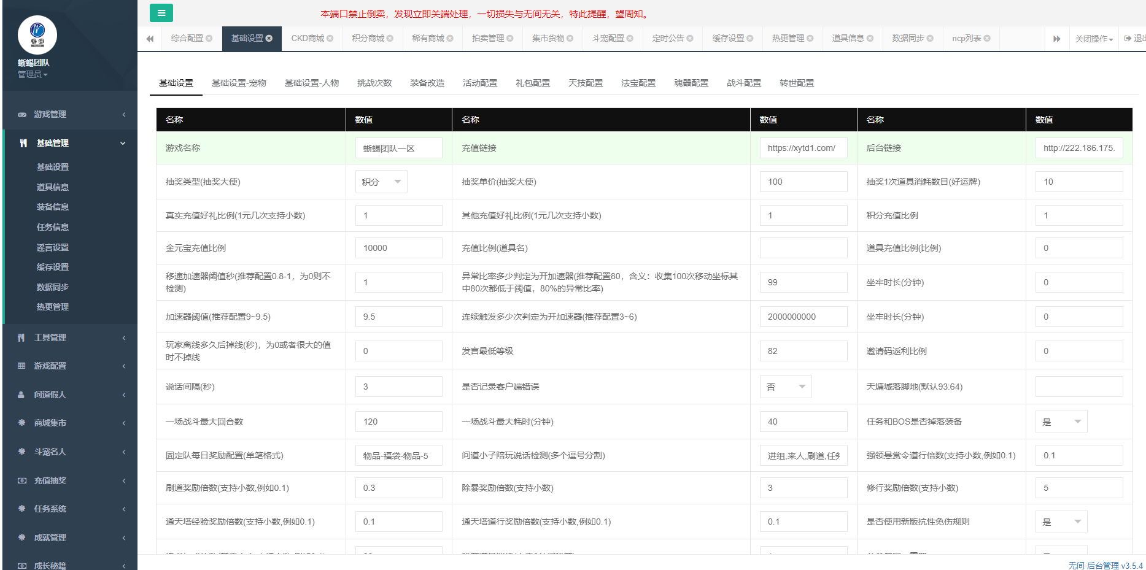
Task: Click the scroll tabs left double-arrow icon
Action: point(150,39)
